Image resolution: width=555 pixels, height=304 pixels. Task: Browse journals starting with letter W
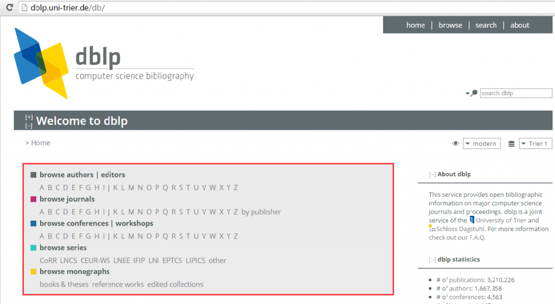coord(212,212)
